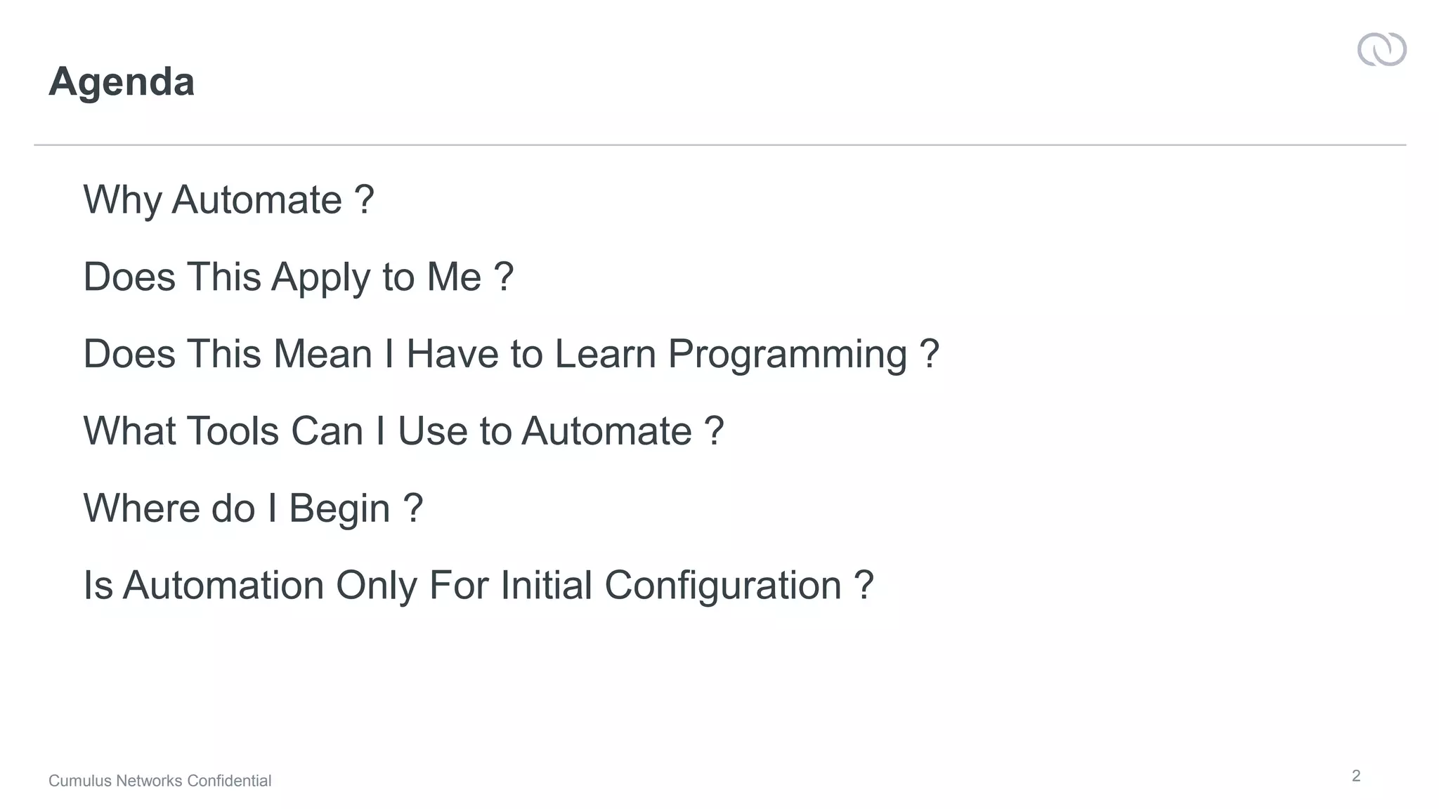Click the word "Begin" in the agenda

339,510
